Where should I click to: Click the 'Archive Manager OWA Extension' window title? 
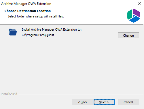[x=26, y=4]
